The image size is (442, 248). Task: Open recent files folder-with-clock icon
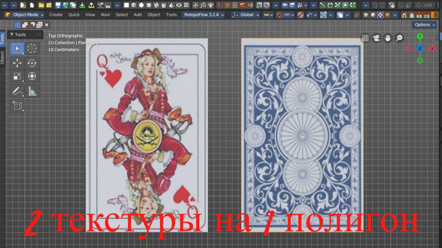(49, 5)
